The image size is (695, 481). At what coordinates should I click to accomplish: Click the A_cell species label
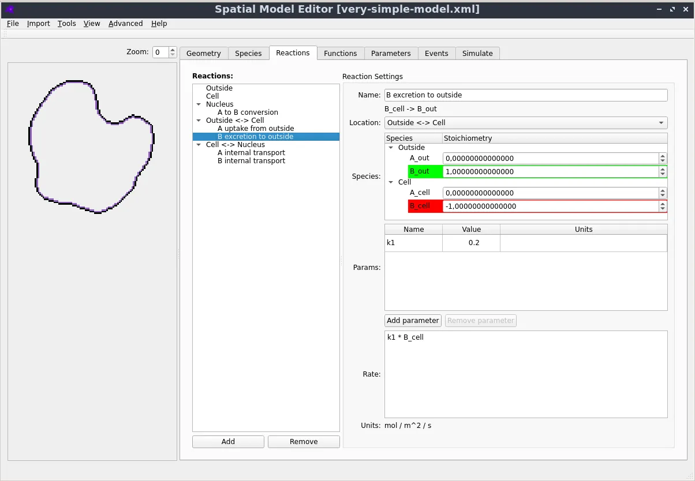click(x=420, y=193)
